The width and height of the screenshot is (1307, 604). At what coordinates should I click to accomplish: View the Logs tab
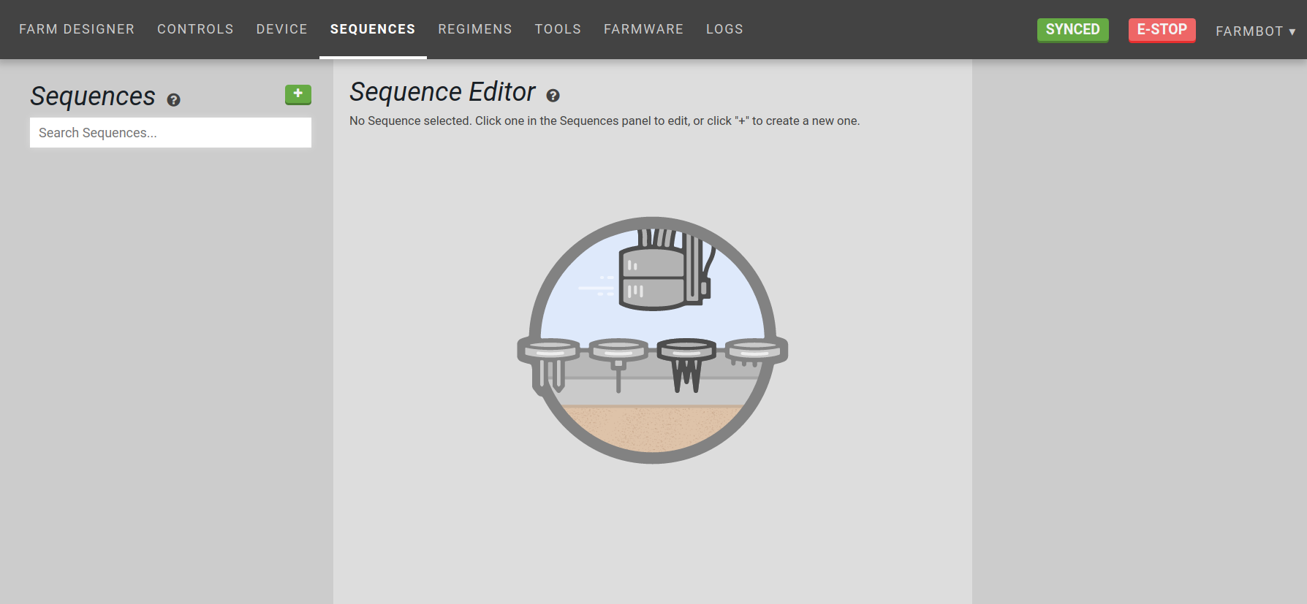pos(724,29)
